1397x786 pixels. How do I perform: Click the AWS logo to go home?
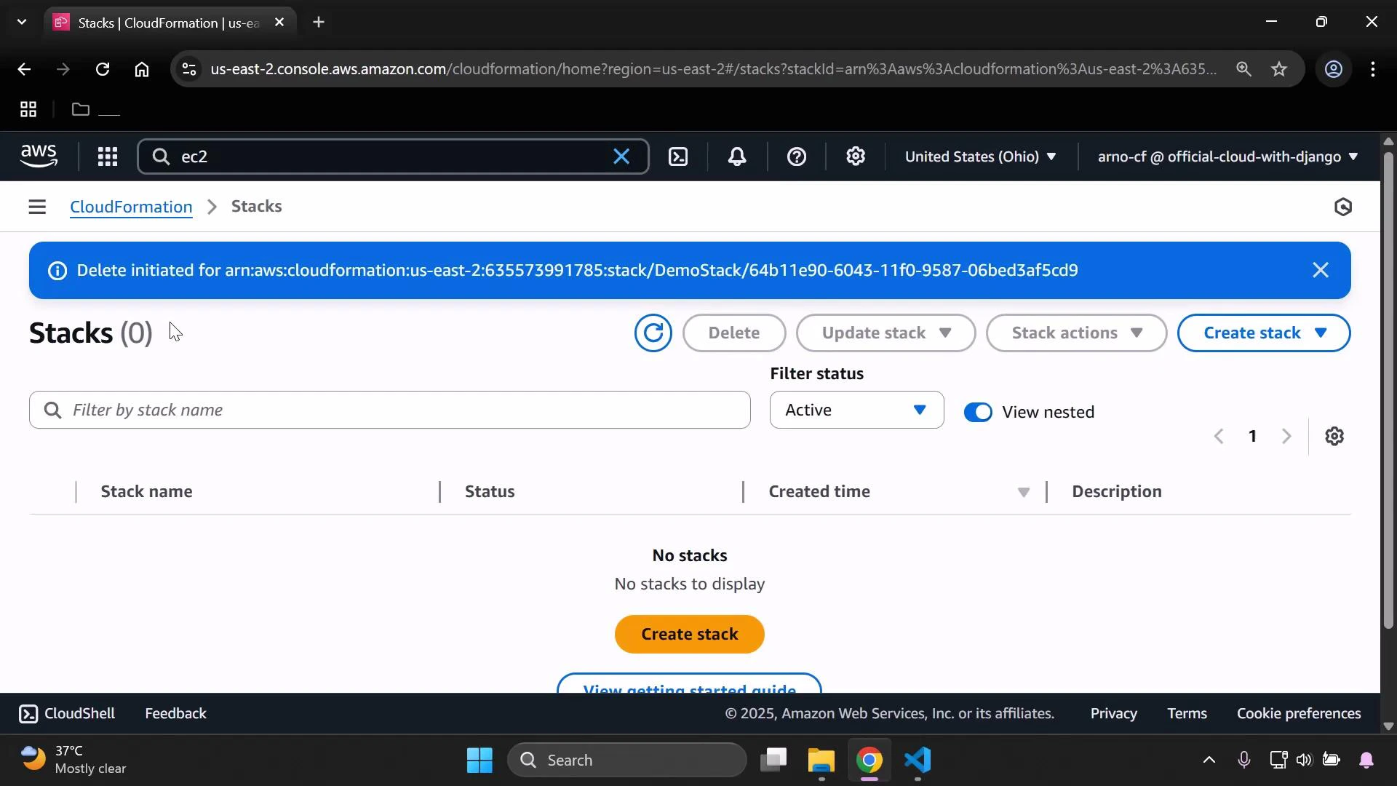(38, 156)
